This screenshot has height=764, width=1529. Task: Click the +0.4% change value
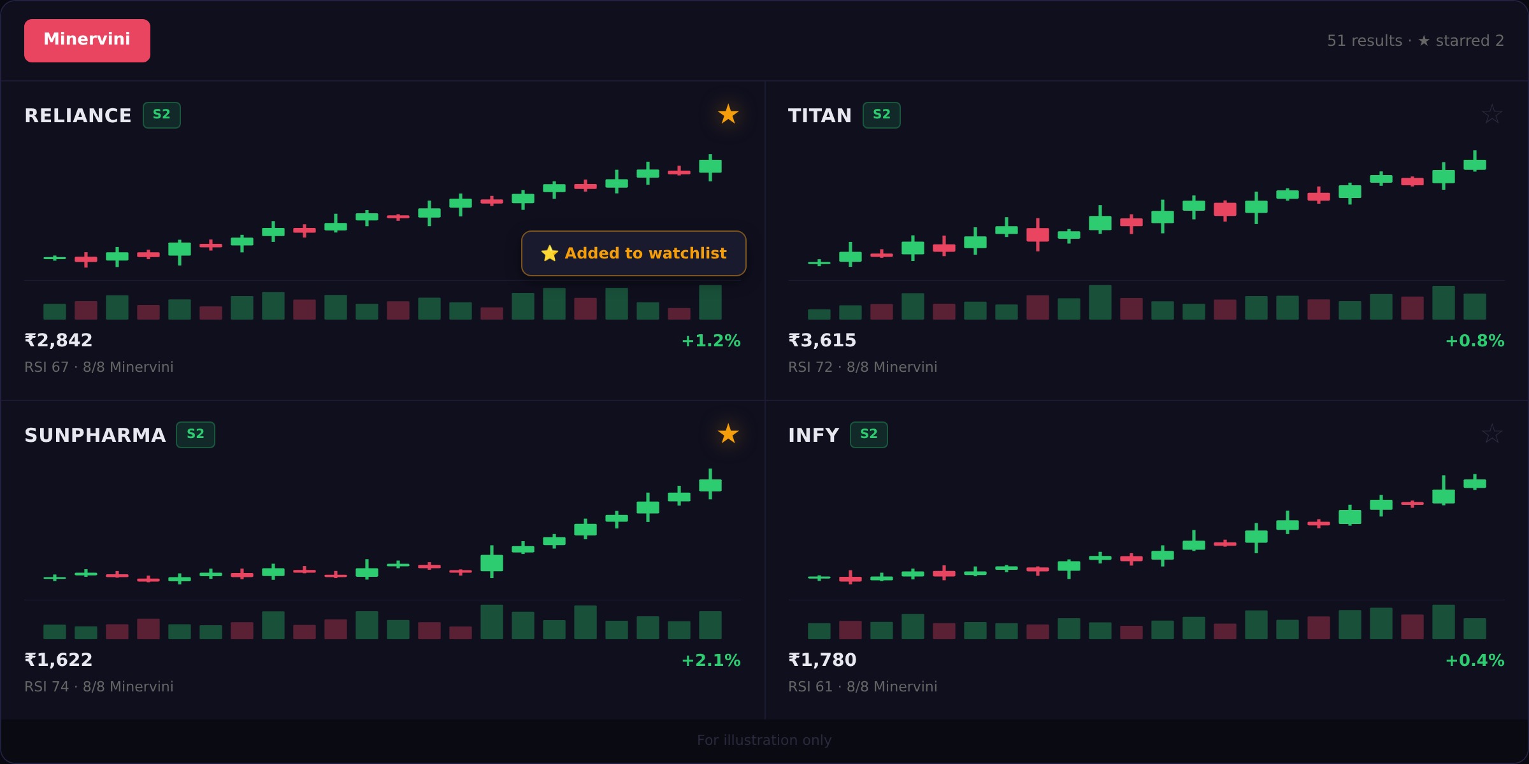tap(1475, 661)
